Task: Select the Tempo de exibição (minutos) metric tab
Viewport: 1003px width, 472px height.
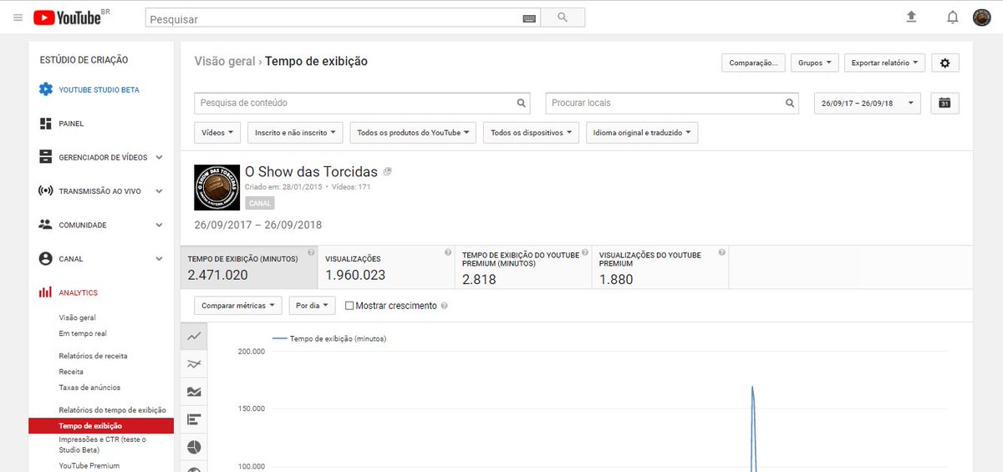Action: [x=249, y=267]
